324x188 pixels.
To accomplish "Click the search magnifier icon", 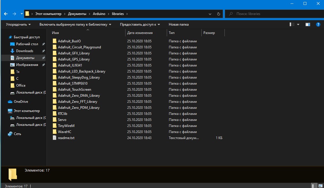I will coord(231,14).
